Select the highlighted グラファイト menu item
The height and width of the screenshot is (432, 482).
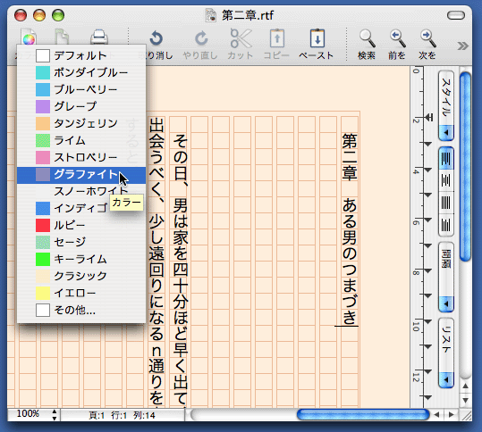81,175
